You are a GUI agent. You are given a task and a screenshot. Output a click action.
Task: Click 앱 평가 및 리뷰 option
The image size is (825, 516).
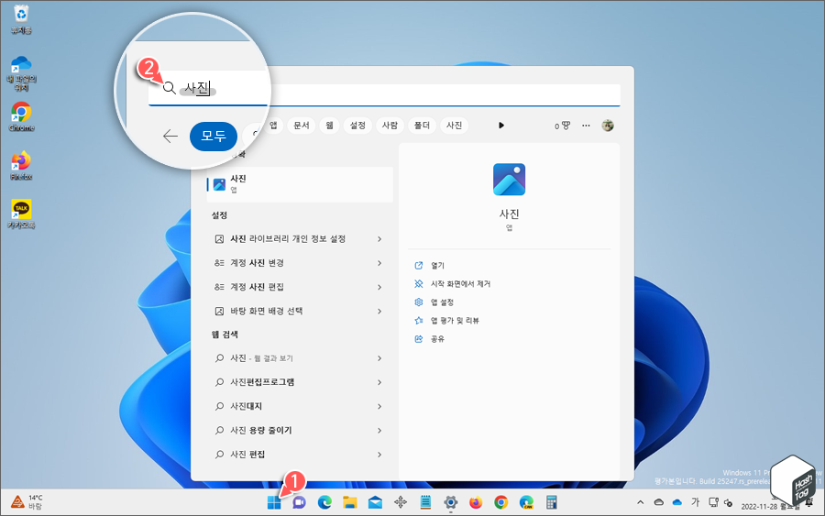coord(446,321)
